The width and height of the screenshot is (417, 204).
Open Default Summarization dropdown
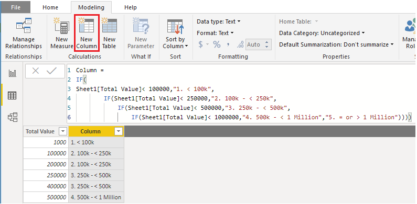pos(336,44)
